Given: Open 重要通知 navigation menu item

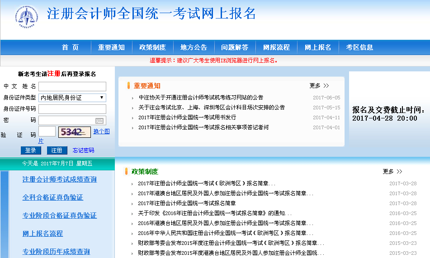Looking at the screenshot, I should click(x=111, y=47).
